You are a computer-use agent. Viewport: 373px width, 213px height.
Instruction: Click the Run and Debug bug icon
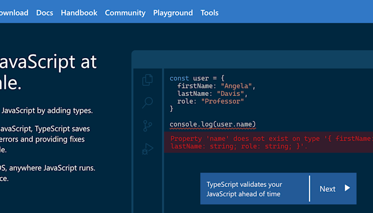pos(148,149)
